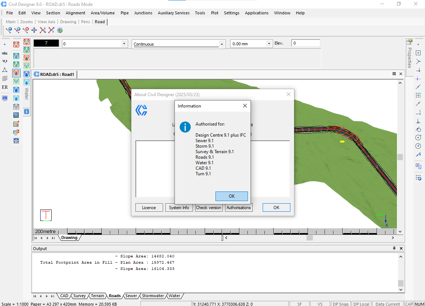Switch to the Pens toolbar tab

(85, 22)
